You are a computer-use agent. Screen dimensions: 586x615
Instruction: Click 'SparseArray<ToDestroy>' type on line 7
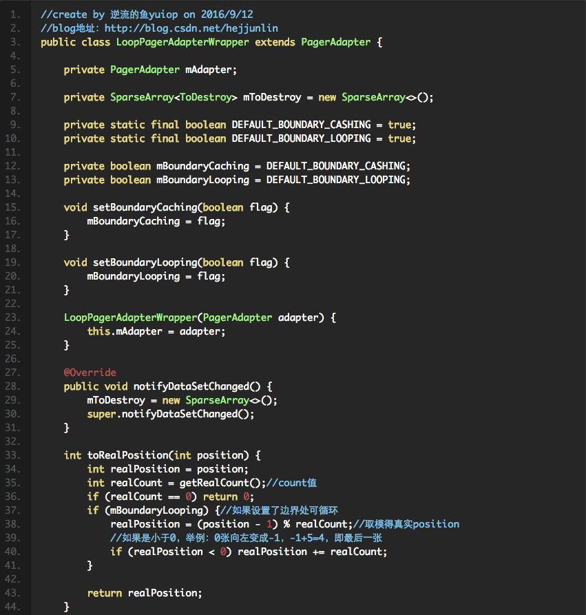click(174, 97)
